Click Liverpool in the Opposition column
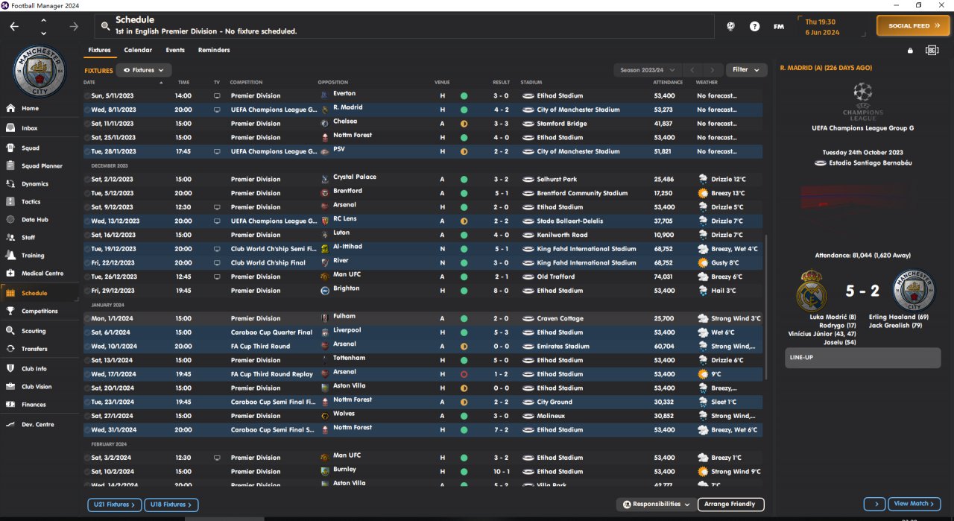 [x=347, y=330]
